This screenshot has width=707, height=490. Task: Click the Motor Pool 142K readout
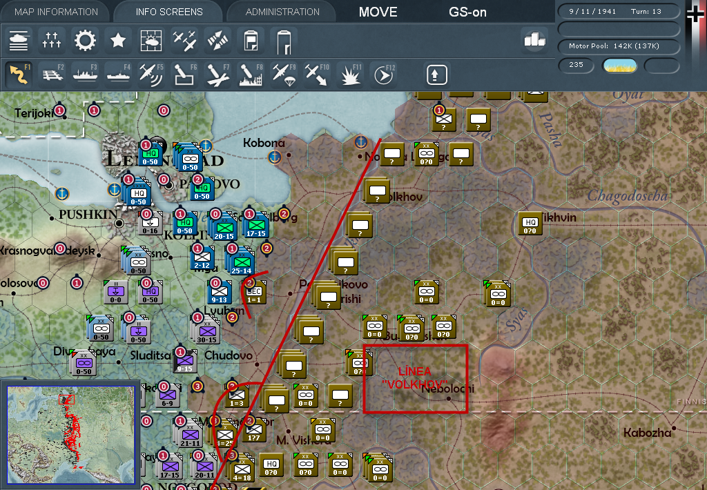(619, 46)
